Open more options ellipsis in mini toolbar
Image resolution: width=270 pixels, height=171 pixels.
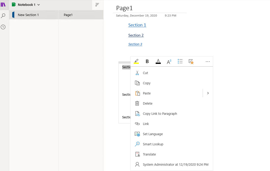coord(208,62)
